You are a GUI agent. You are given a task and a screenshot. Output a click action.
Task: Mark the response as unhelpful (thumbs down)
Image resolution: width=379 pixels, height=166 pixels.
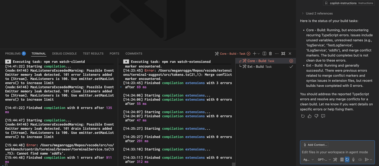pyautogui.click(x=316, y=116)
